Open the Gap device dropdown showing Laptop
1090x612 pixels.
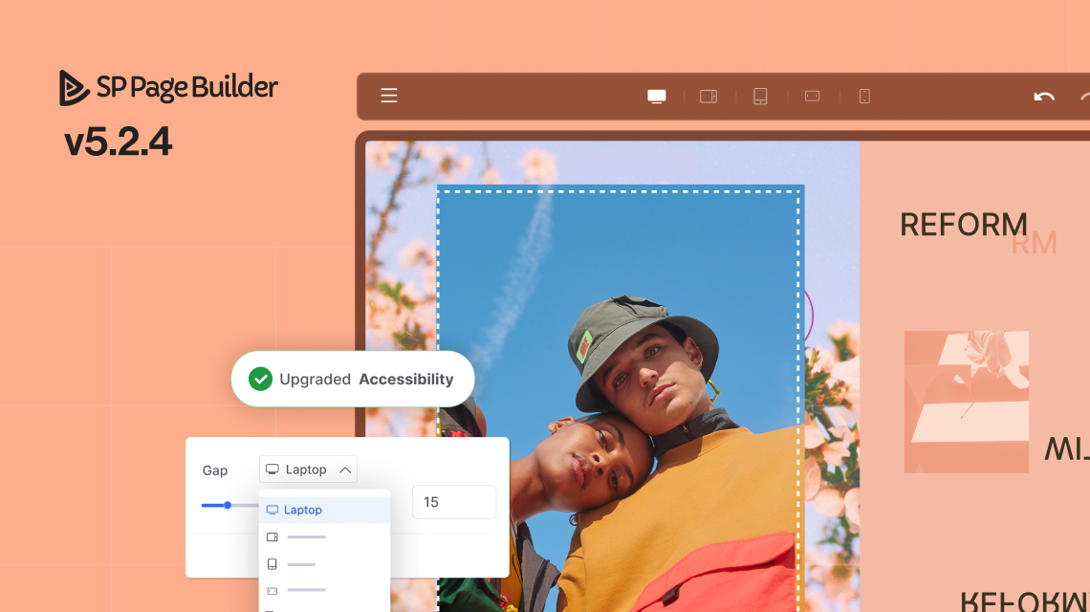tap(308, 470)
